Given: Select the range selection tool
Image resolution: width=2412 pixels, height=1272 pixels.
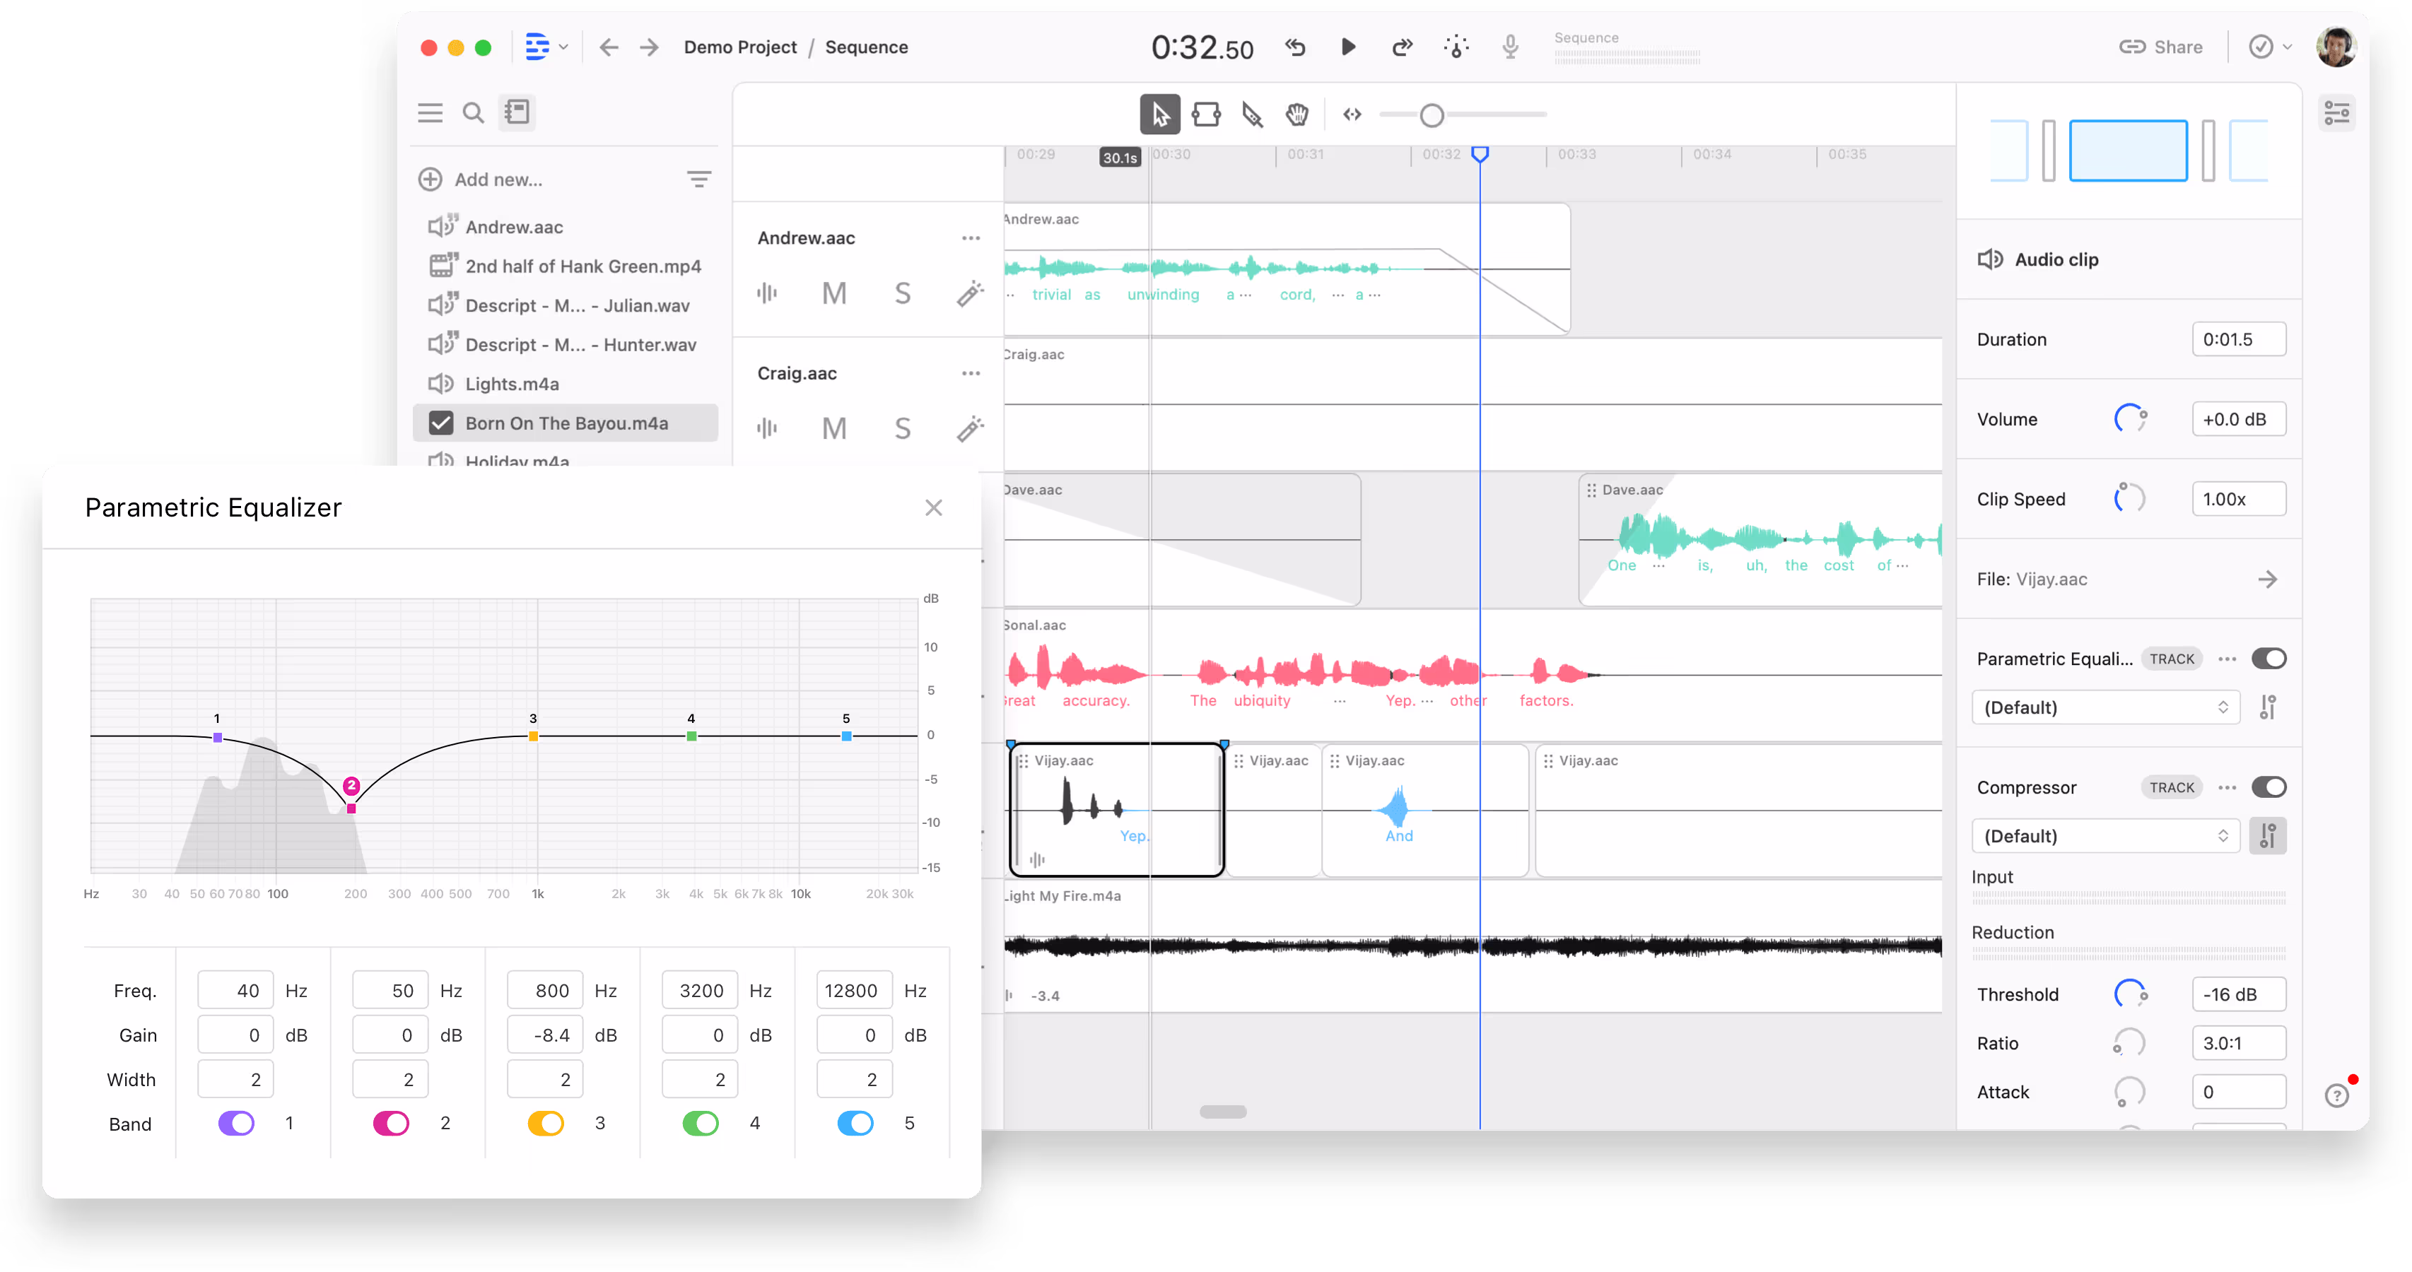Looking at the screenshot, I should (x=1206, y=114).
